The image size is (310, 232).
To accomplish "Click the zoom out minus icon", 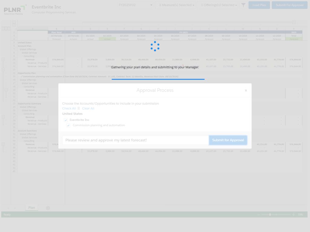I will click(259, 215).
